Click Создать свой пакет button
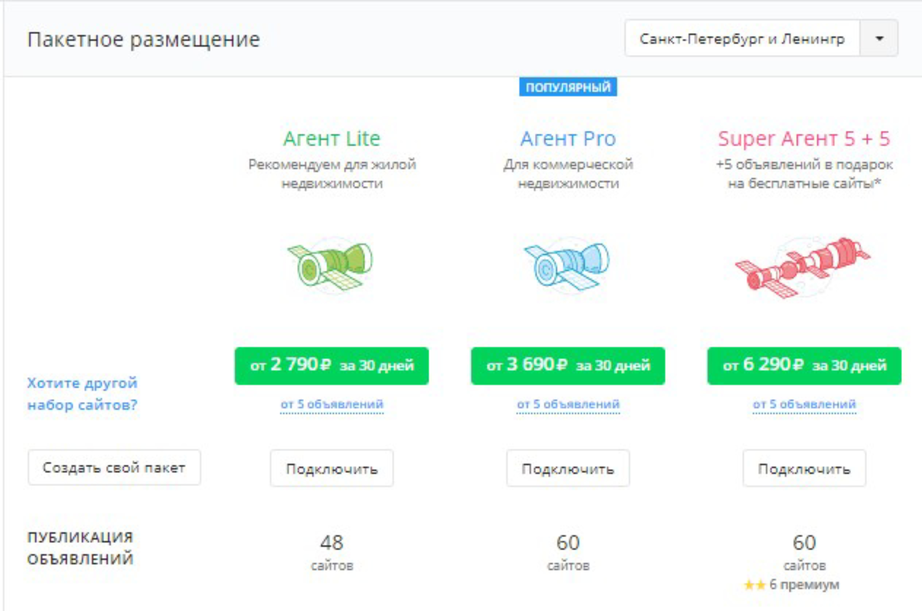 (x=114, y=468)
